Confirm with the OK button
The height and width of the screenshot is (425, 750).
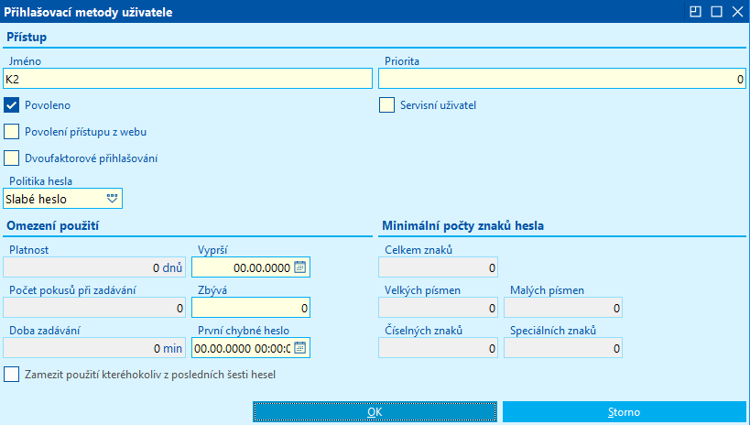pos(375,411)
